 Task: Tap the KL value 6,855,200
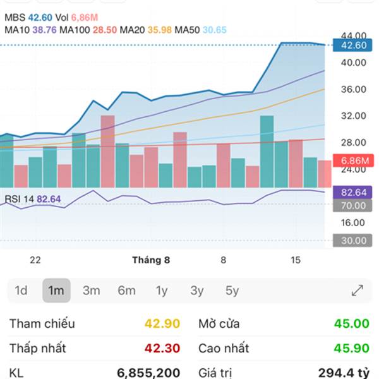[x=148, y=373]
